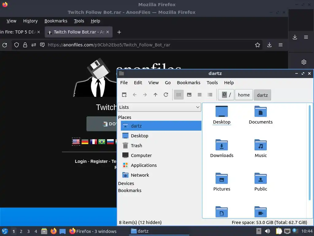Click the Login link on anonfiles
314x236 pixels.
81,161
